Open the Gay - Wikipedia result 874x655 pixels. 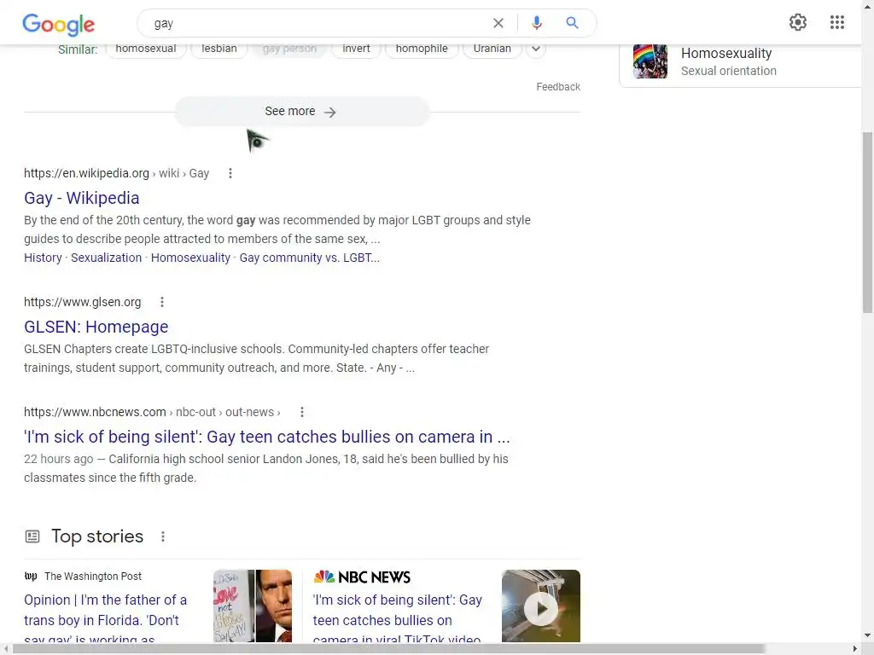pyautogui.click(x=82, y=198)
